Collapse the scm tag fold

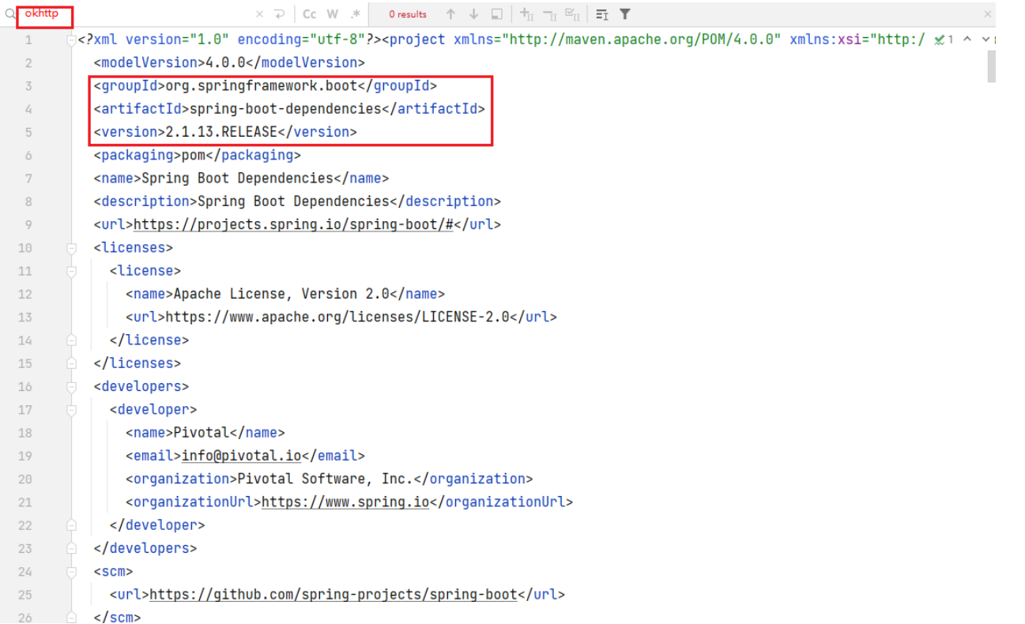(72, 571)
